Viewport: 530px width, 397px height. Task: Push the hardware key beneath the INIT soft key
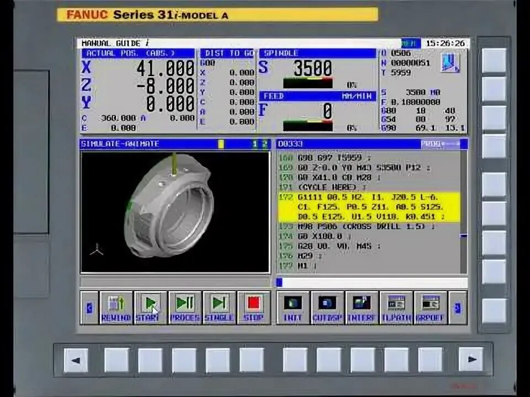click(x=295, y=360)
